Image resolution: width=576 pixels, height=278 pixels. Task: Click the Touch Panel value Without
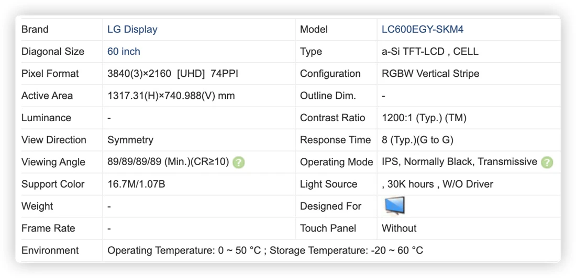[399, 228]
